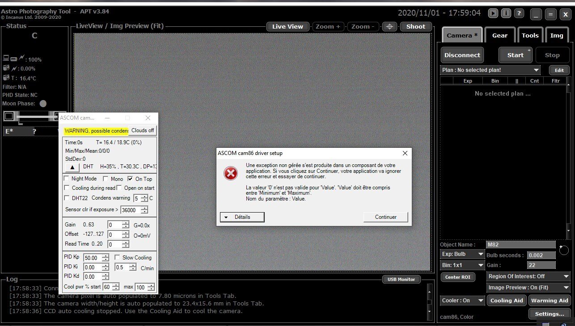Click the Gain field showing 22
This screenshot has width=575, height=326.
pyautogui.click(x=541, y=265)
